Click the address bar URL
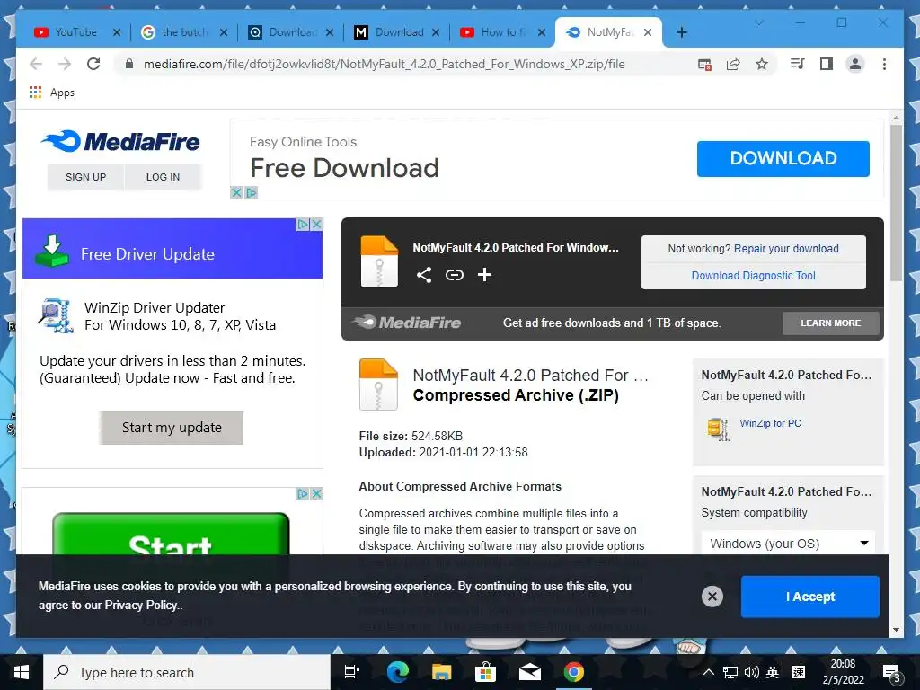 click(385, 64)
